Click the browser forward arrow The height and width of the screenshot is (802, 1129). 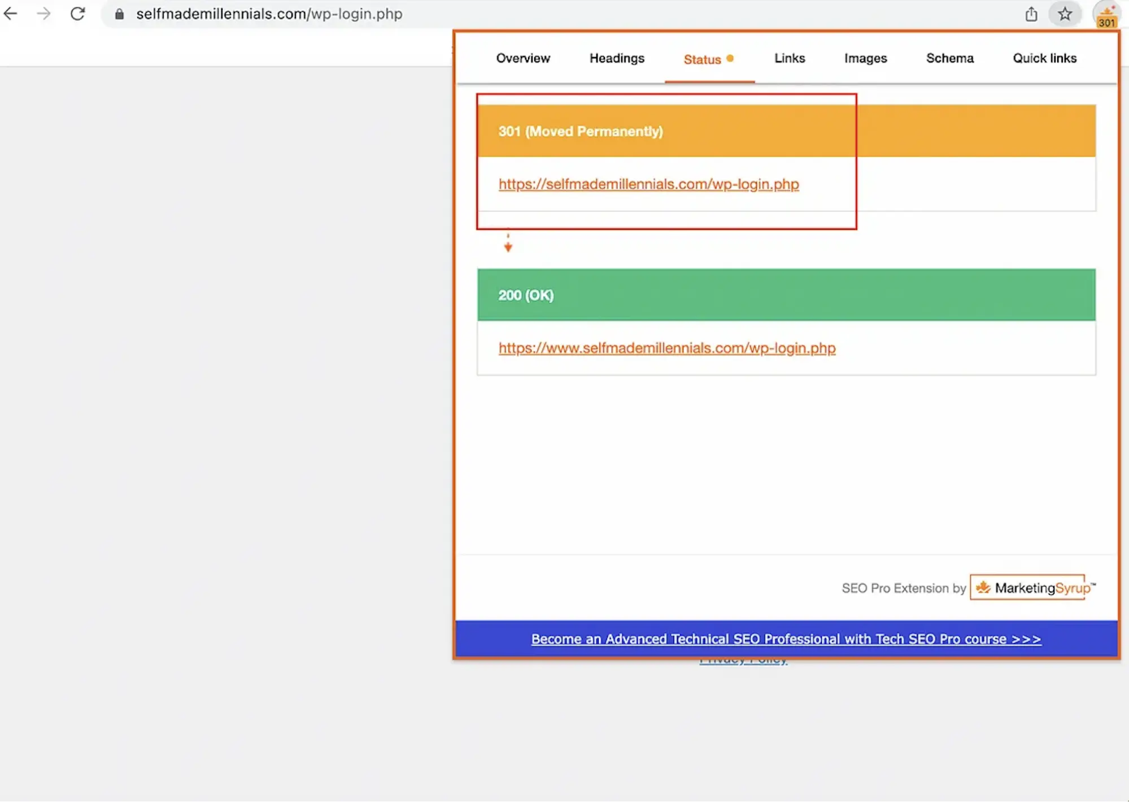pos(44,14)
